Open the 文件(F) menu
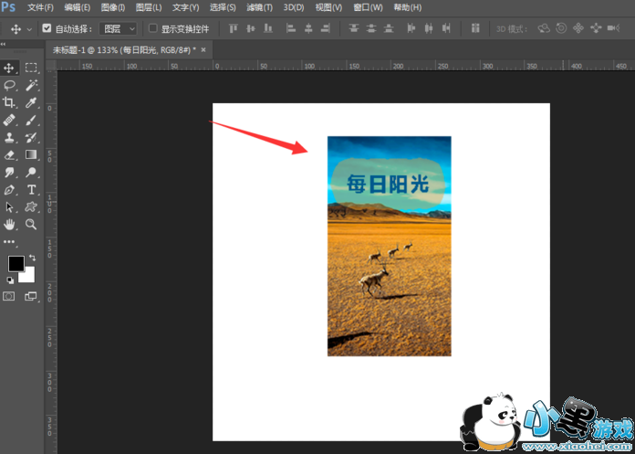 pos(40,7)
